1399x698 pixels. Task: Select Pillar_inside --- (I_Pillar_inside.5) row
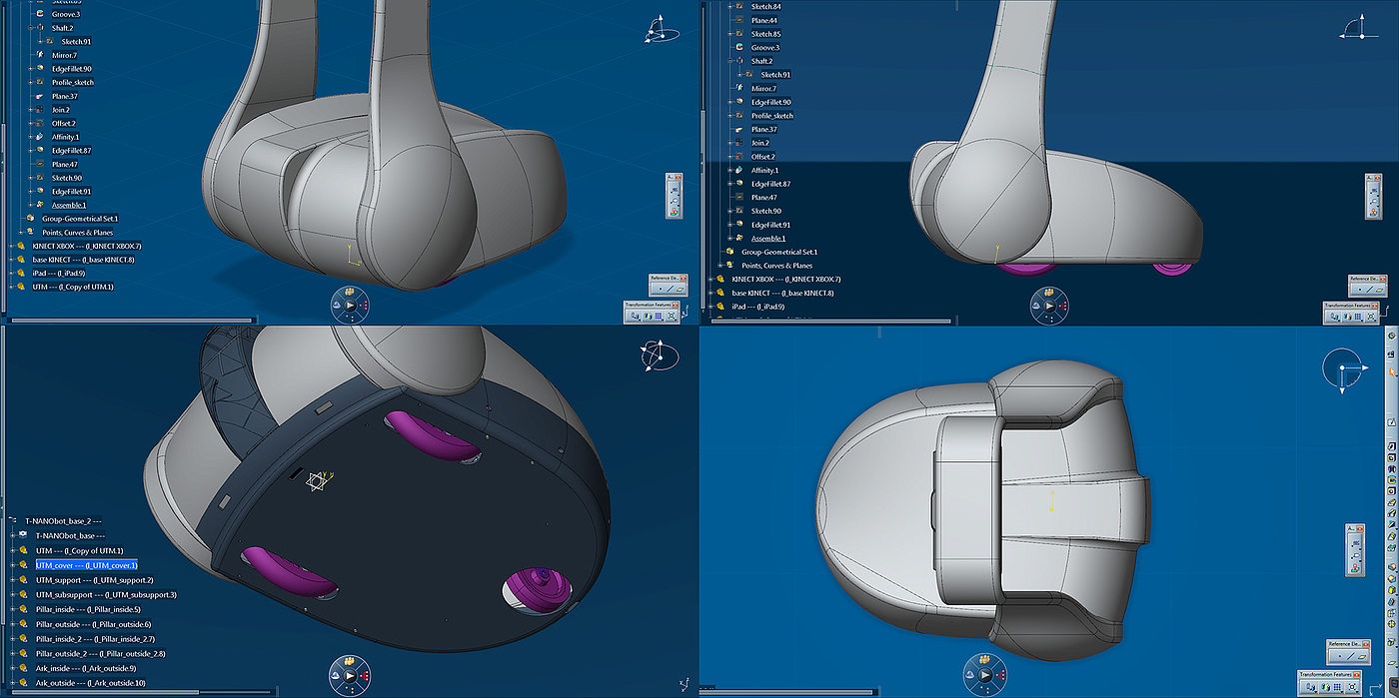click(88, 609)
